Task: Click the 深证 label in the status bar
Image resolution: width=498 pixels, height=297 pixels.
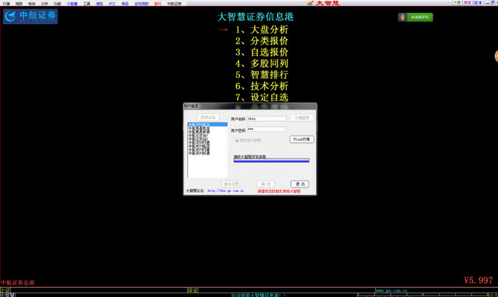Action: [192, 290]
